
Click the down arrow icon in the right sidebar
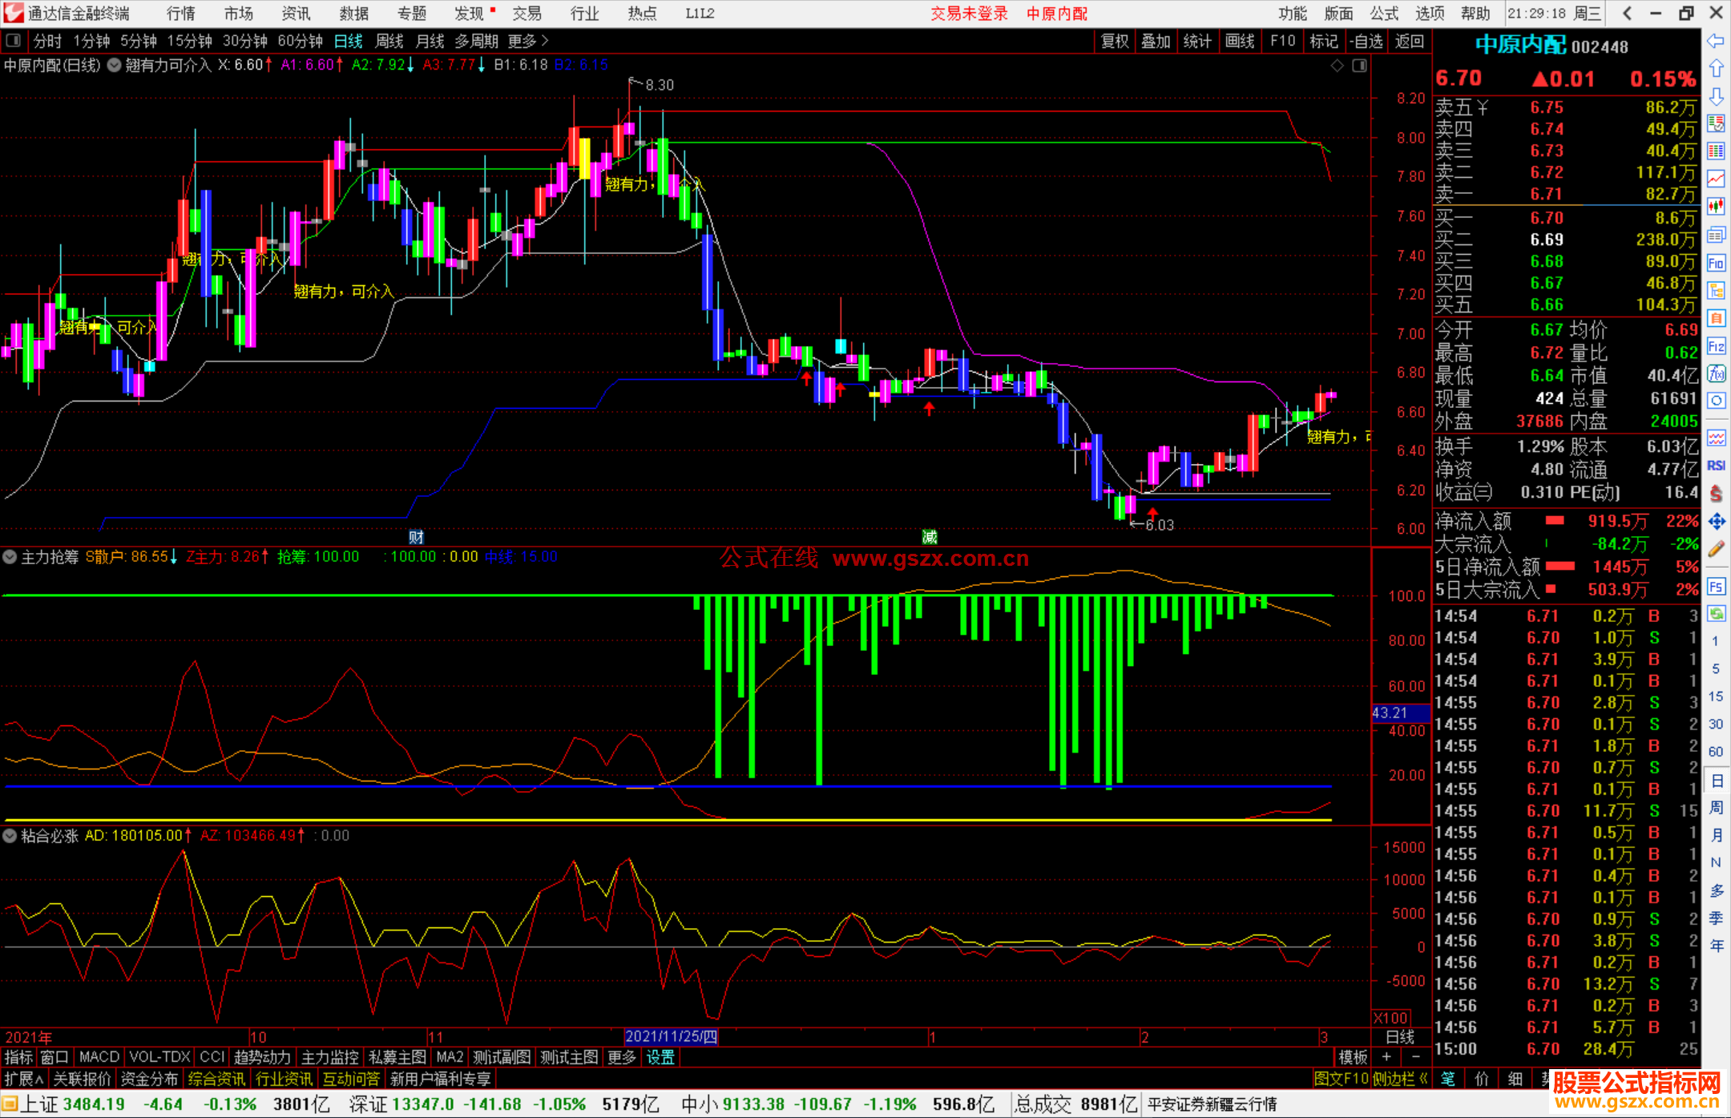click(1716, 96)
